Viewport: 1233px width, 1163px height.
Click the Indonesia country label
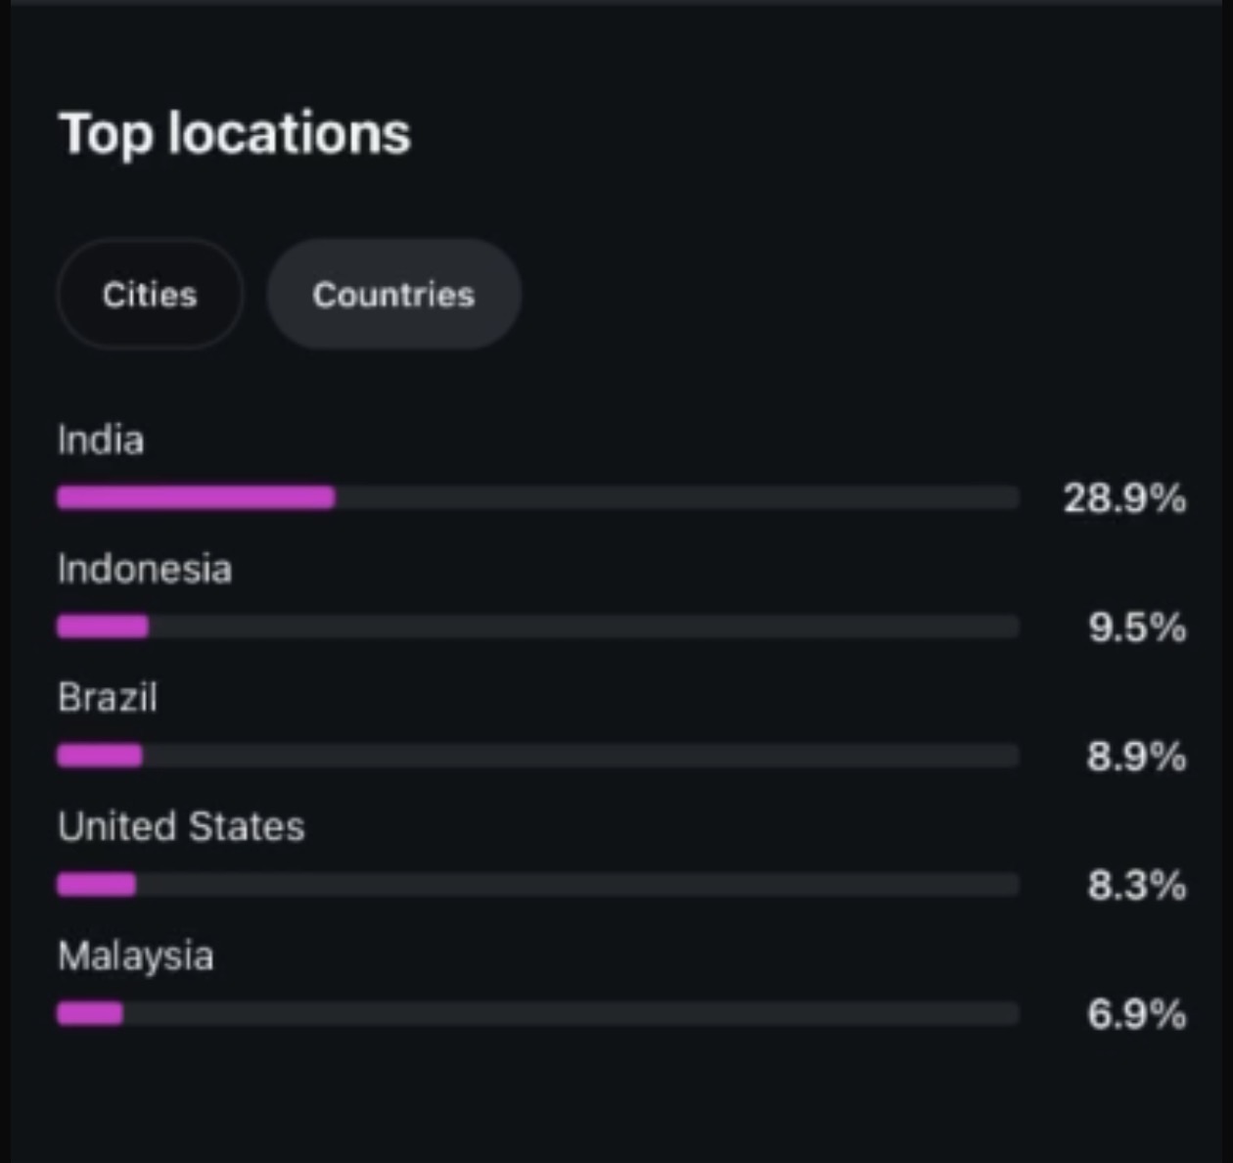[x=145, y=570]
